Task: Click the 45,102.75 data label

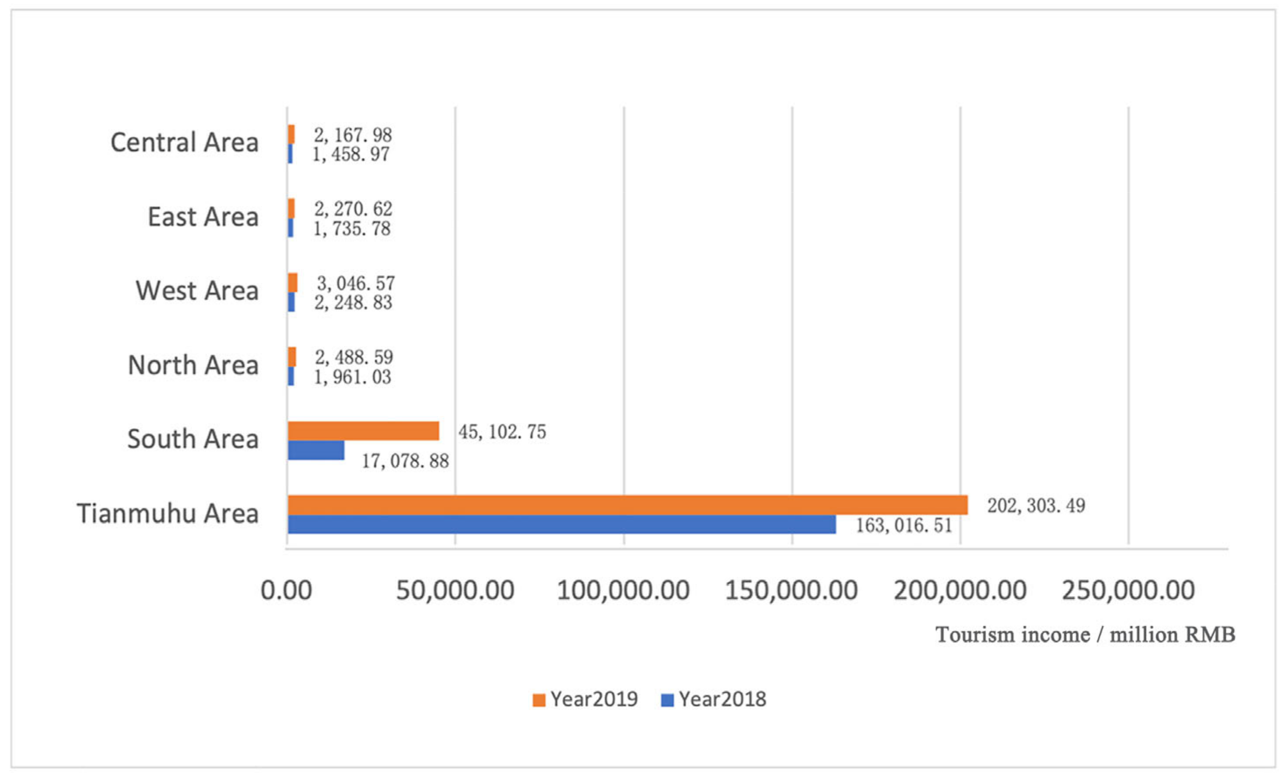Action: [x=502, y=432]
